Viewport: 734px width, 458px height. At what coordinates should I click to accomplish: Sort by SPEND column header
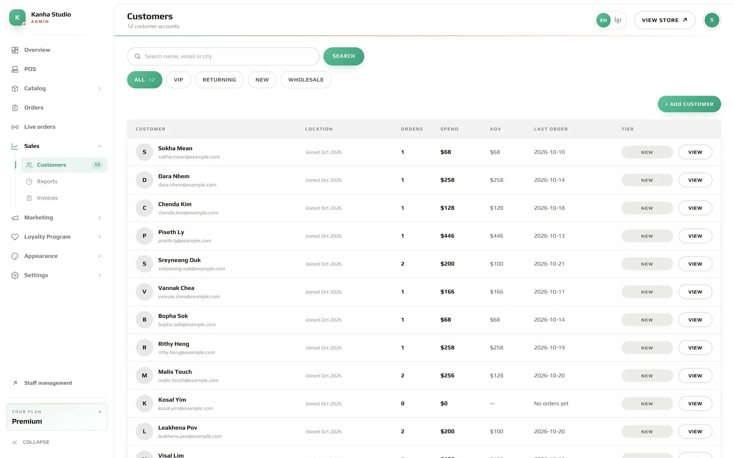tap(449, 129)
